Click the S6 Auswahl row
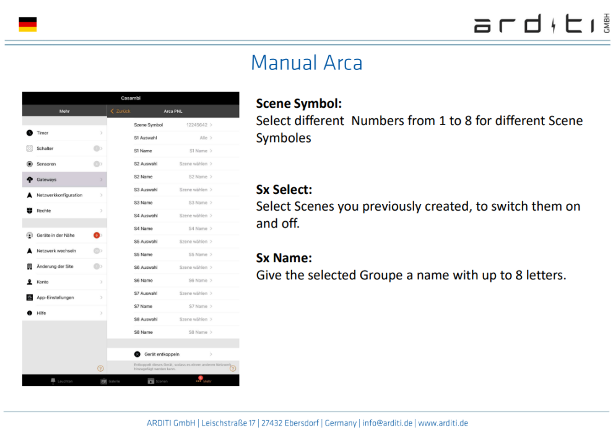The height and width of the screenshot is (430, 613). [x=173, y=268]
